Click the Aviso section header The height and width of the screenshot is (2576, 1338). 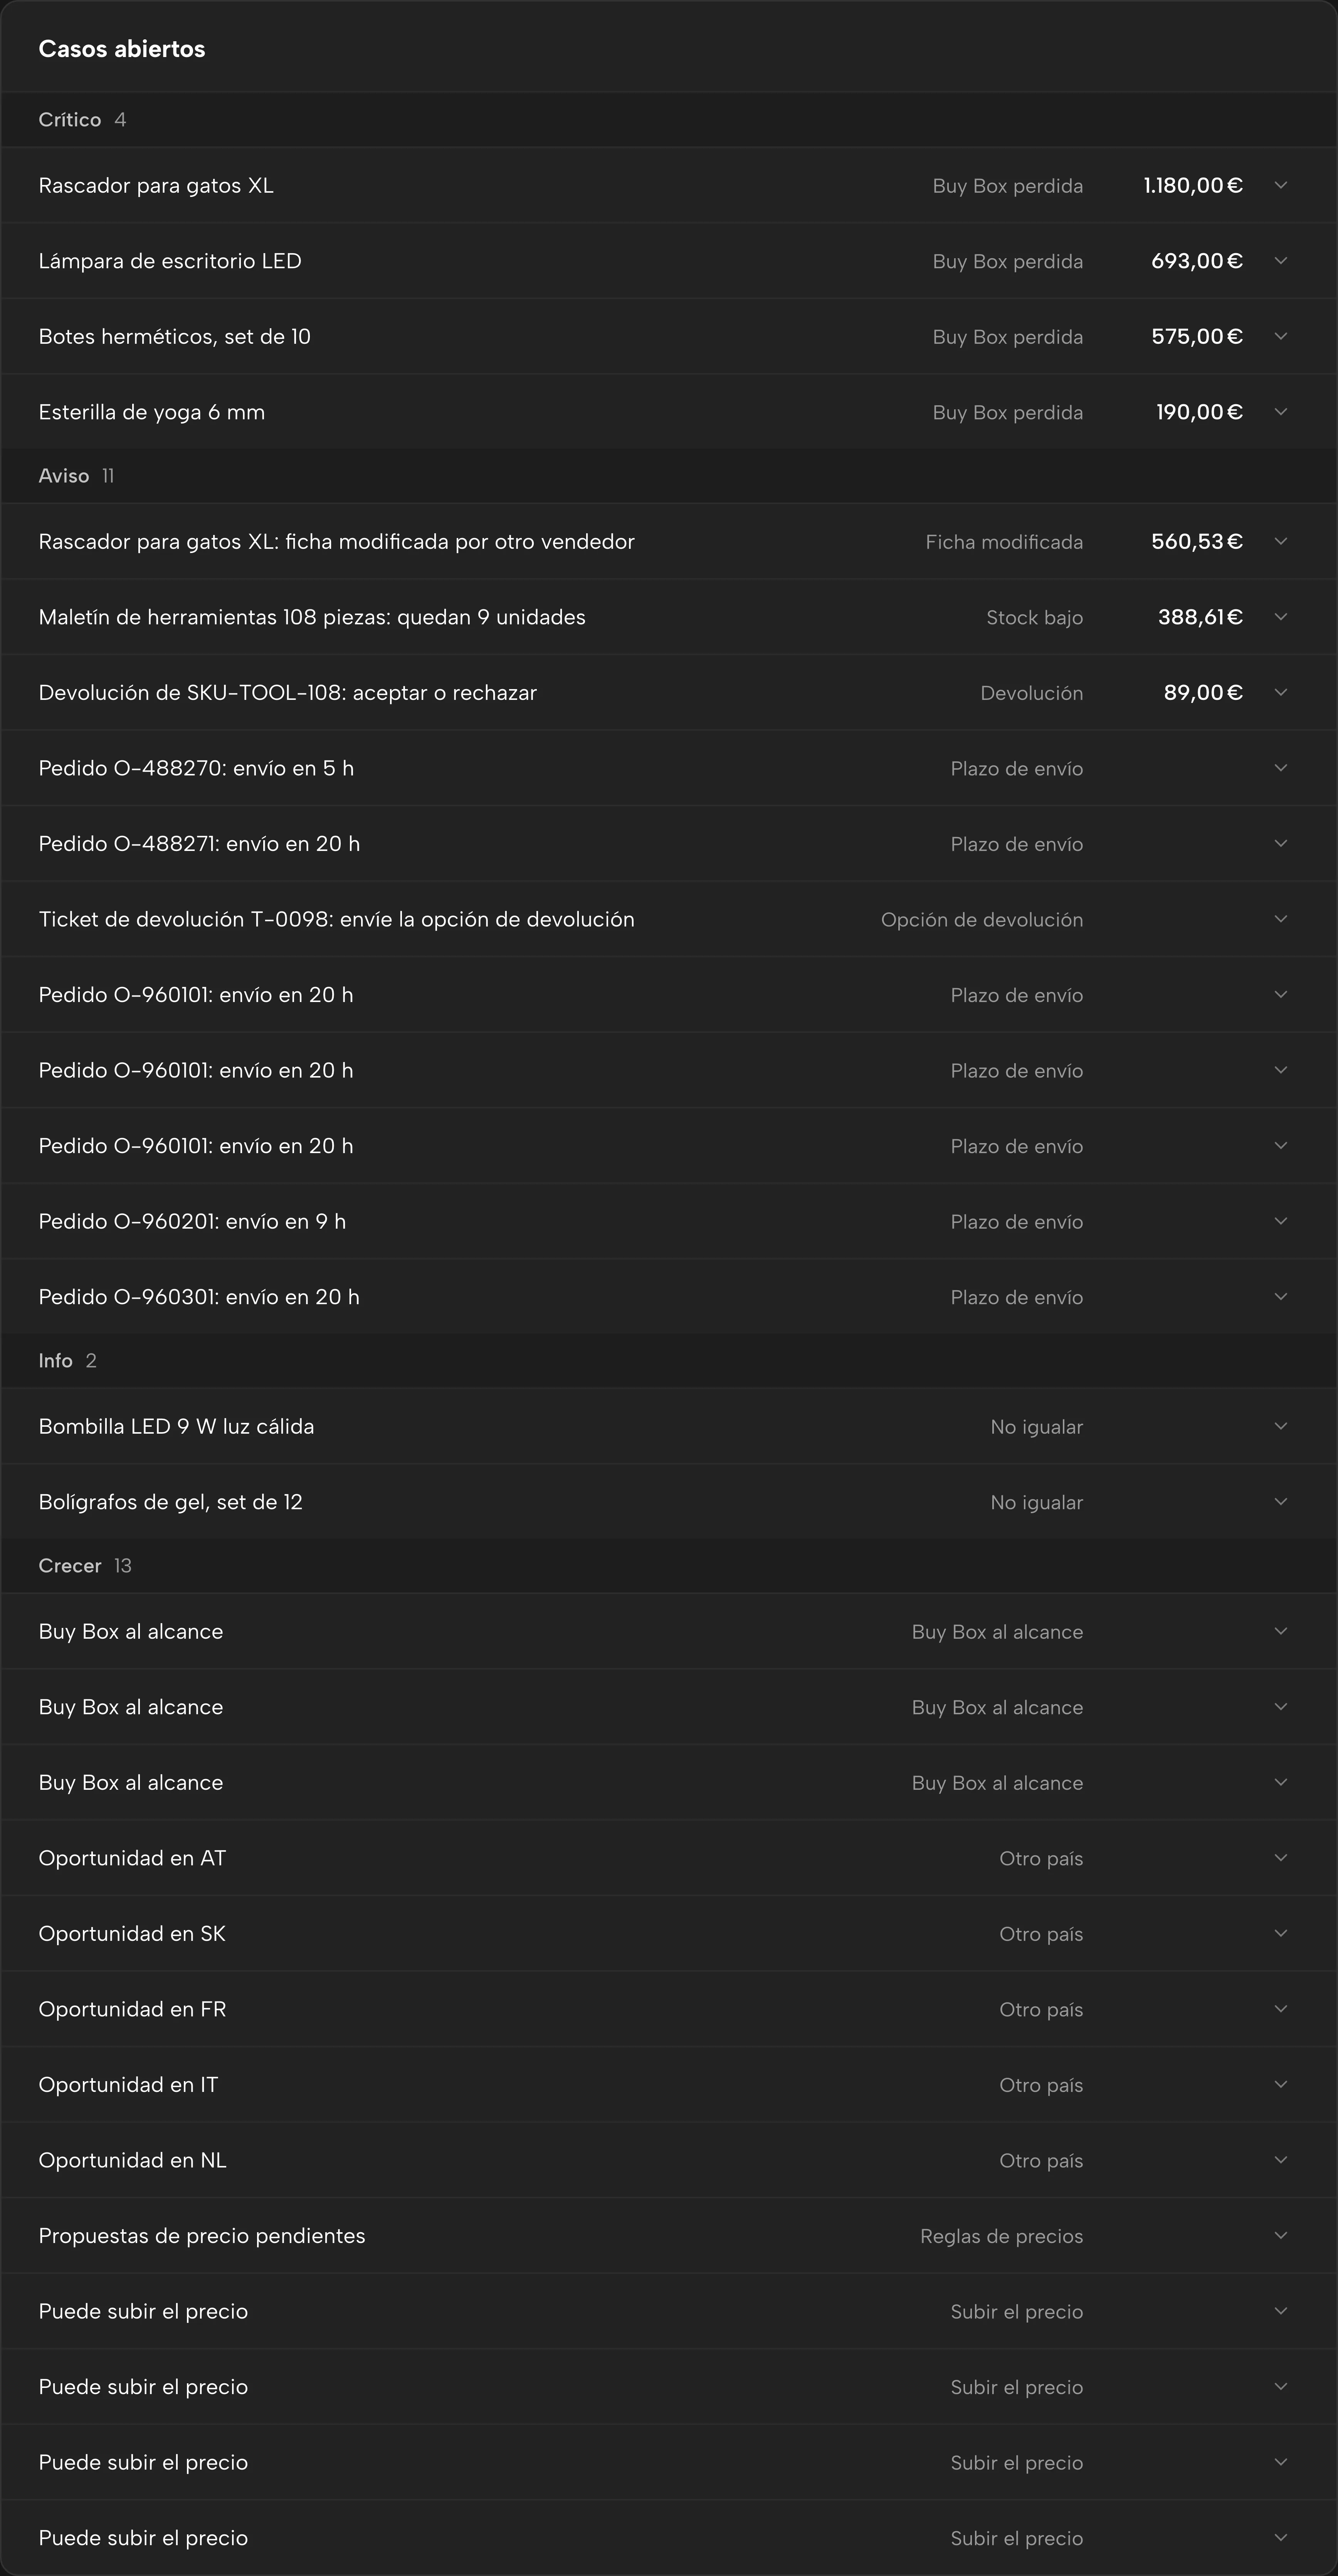click(x=669, y=476)
